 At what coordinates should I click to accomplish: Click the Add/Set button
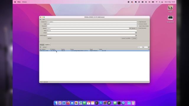[49, 38]
